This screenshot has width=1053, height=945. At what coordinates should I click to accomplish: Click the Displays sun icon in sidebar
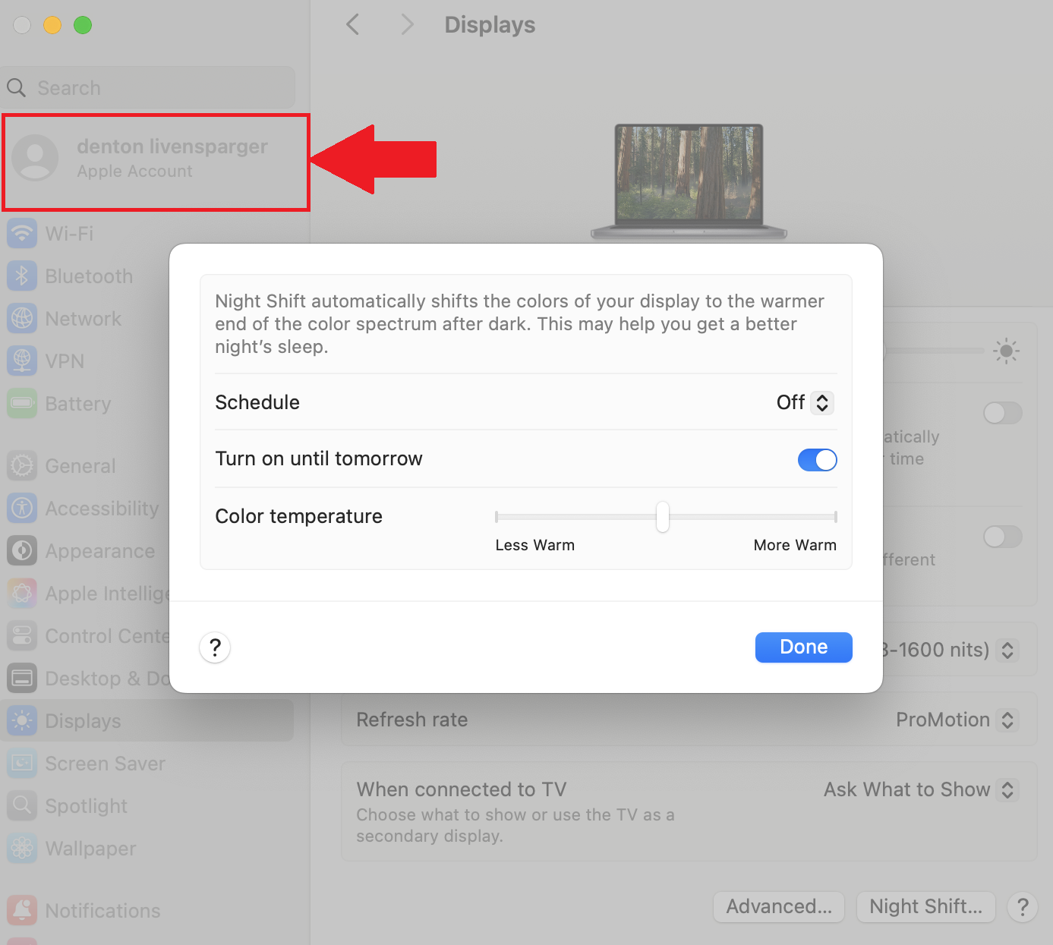point(22,720)
